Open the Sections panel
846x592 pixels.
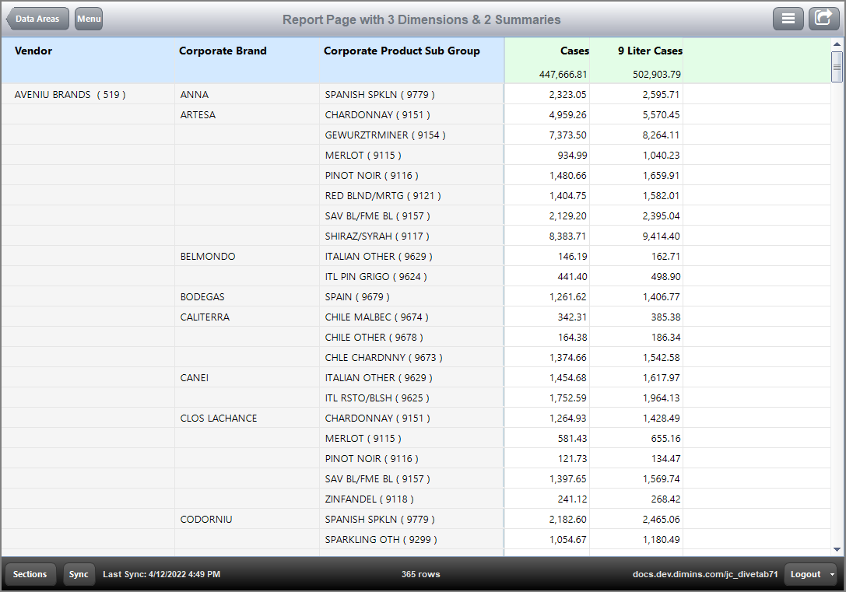30,574
